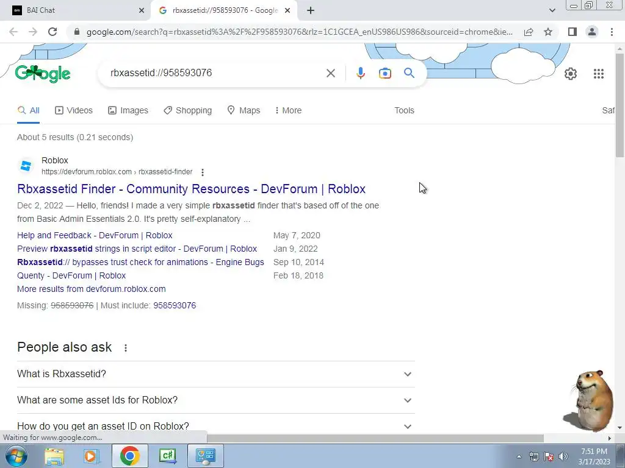
Task: Open search by image camera icon
Action: click(x=385, y=73)
